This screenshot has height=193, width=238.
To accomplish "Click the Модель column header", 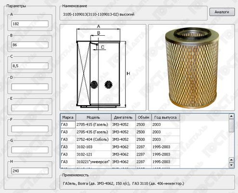I will point(93,117).
